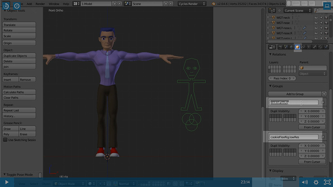Click the Repeat Last button
This screenshot has height=187, width=333.
click(x=19, y=110)
